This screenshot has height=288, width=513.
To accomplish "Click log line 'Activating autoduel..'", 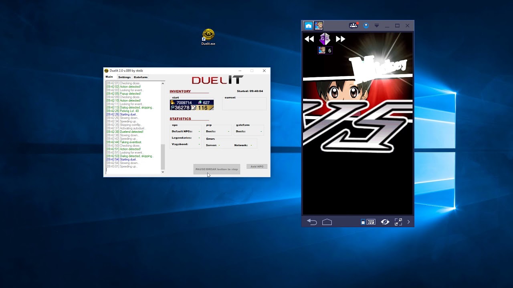I will pyautogui.click(x=125, y=128).
